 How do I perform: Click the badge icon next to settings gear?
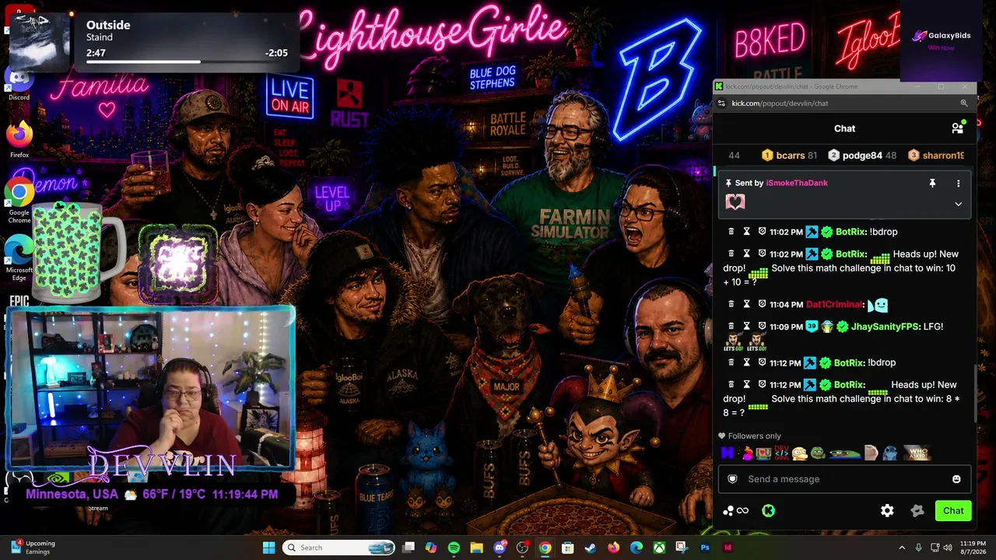(x=917, y=511)
